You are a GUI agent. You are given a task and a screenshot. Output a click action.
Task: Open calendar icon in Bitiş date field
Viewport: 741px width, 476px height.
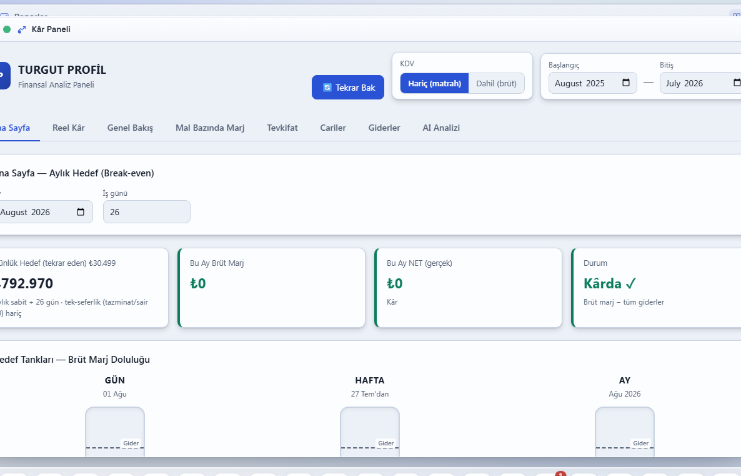tap(737, 83)
